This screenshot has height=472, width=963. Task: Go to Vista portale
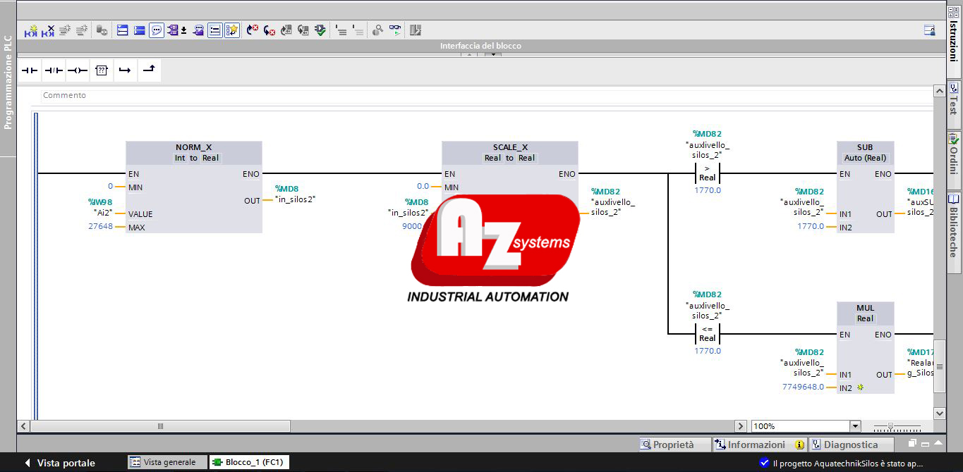pos(60,463)
